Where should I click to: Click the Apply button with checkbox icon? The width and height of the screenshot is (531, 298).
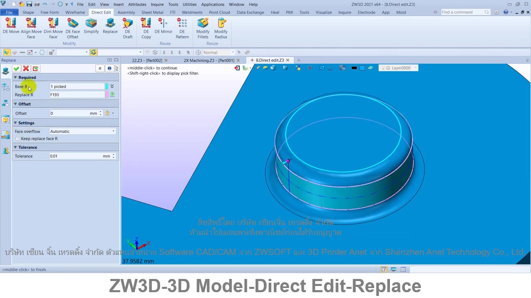(x=35, y=68)
